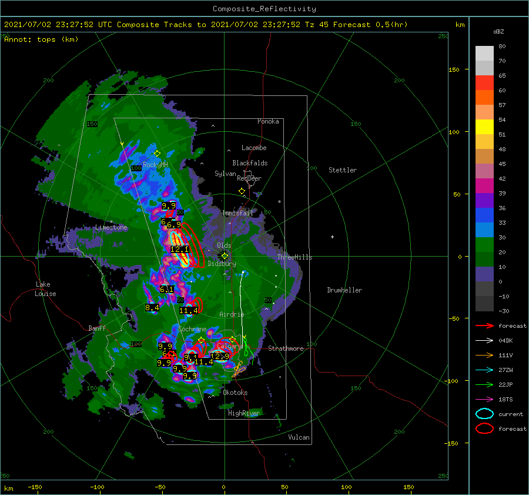This screenshot has width=529, height=495.
Task: Click the Okotoks label
Action: coord(235,392)
